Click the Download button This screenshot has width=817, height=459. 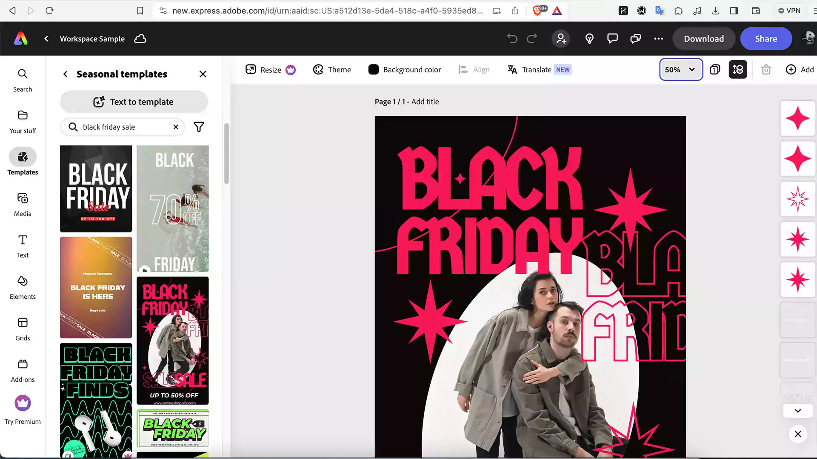(704, 39)
